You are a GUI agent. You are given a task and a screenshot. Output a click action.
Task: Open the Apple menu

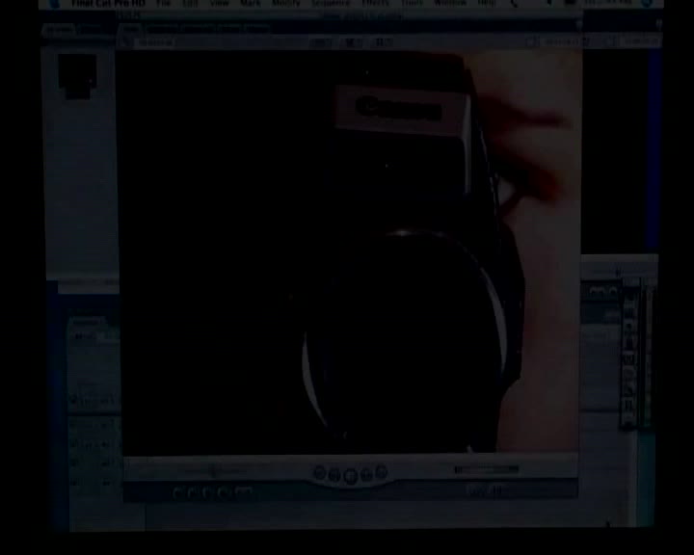tap(55, 4)
